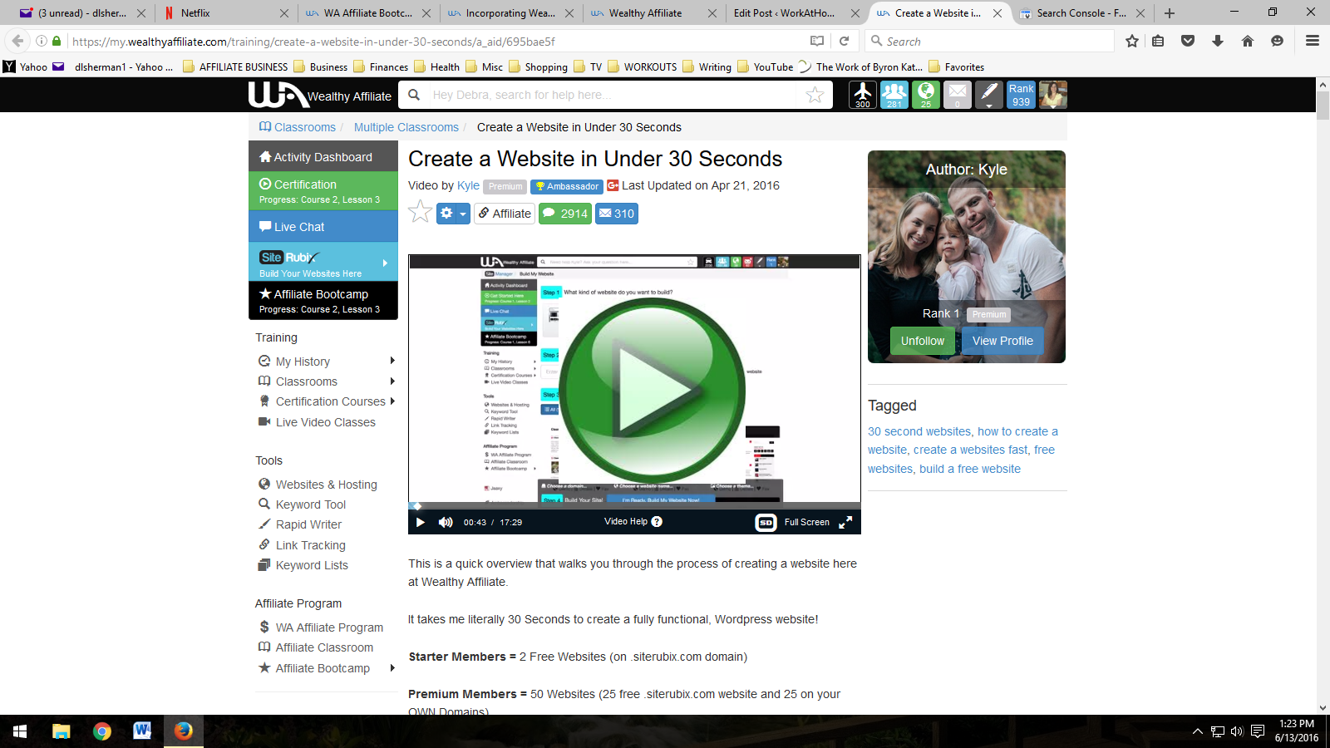Click the Classrooms breadcrumb
The width and height of the screenshot is (1330, 748).
(x=298, y=127)
